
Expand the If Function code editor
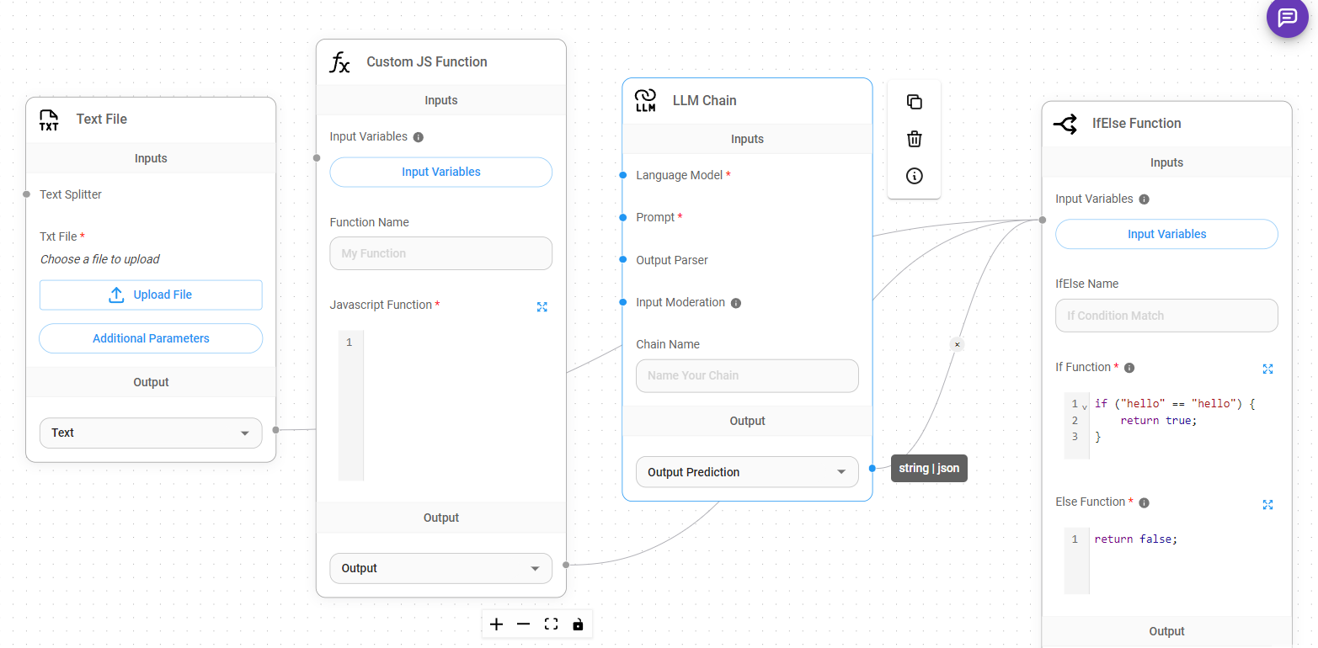click(x=1267, y=369)
